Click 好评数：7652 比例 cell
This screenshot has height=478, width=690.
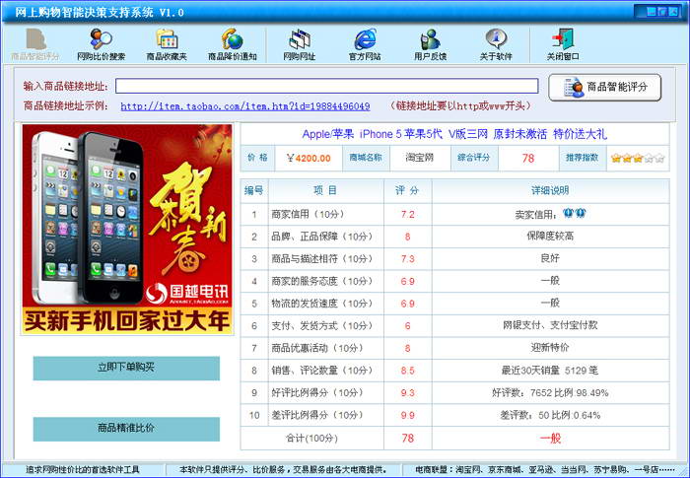pyautogui.click(x=550, y=393)
